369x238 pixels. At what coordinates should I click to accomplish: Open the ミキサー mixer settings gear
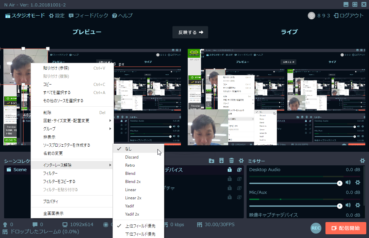click(x=363, y=161)
